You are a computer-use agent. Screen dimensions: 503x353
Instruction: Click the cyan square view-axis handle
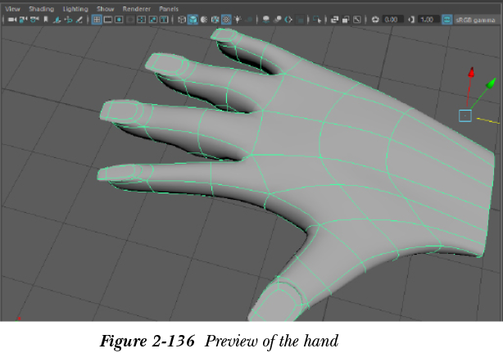(x=464, y=115)
